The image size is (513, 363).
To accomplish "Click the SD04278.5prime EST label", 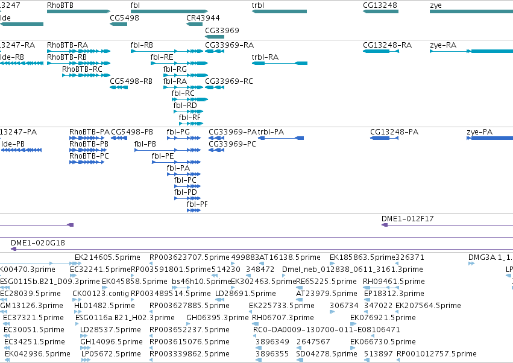I will pyautogui.click(x=327, y=354).
